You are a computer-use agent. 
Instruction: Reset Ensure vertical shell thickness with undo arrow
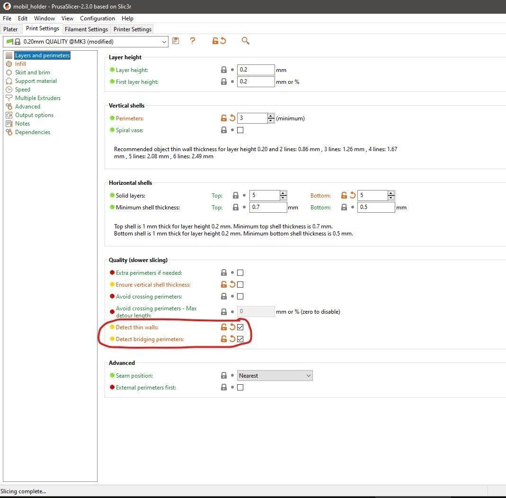tap(232, 284)
